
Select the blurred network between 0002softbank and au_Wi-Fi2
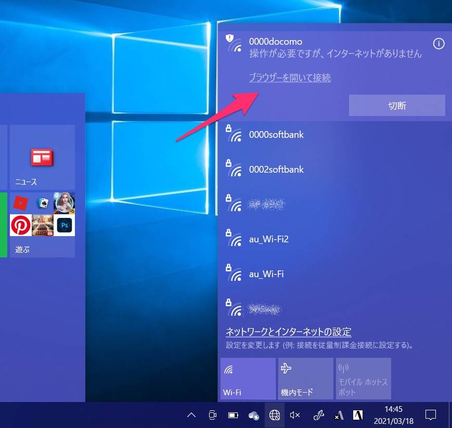(334, 204)
